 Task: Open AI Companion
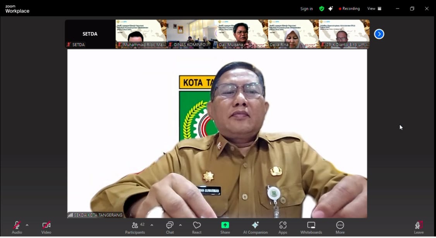pos(255,228)
